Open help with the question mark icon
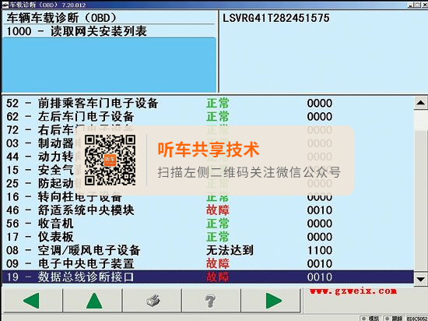This screenshot has height=321, width=428. [x=211, y=301]
